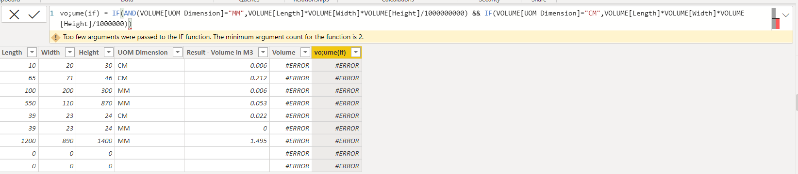The image size is (798, 174).
Task: Click the warning icon in the error banner
Action: (56, 37)
